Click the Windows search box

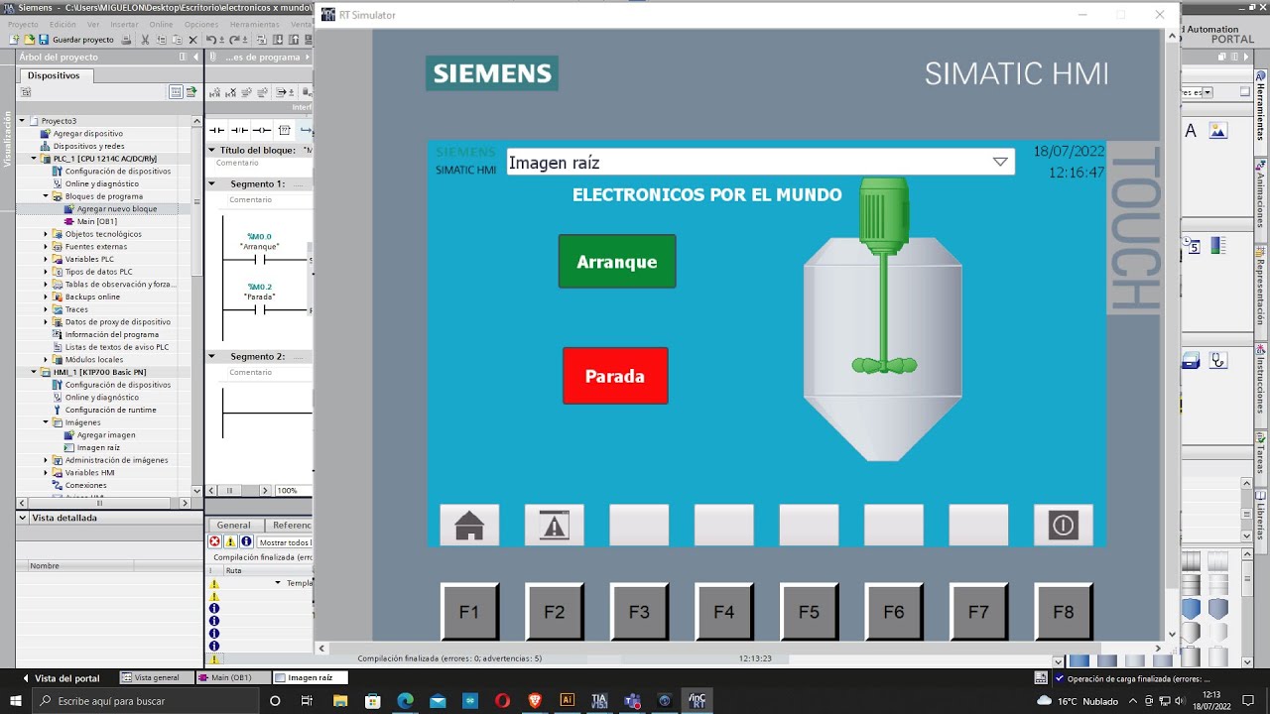[144, 701]
